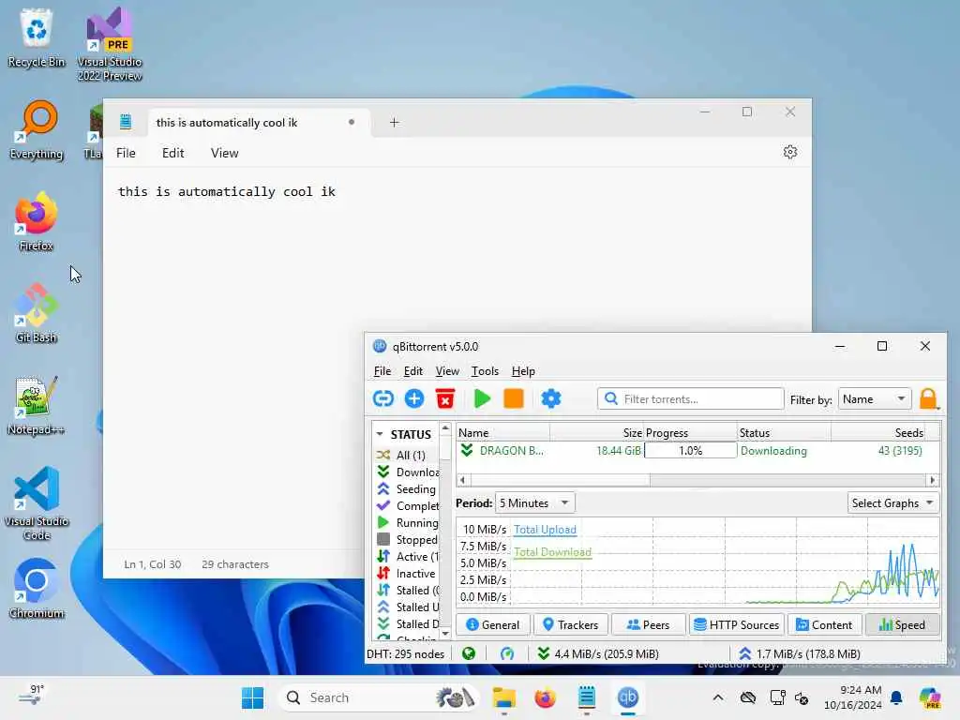Switch to the Speed tab
The width and height of the screenshot is (960, 720).
903,624
